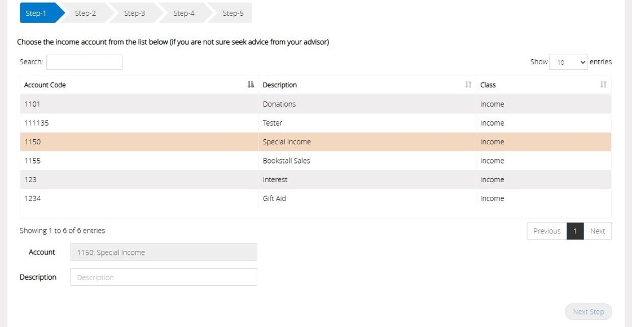Open the Step-3 wizard tab
This screenshot has height=327, width=632.
[134, 13]
